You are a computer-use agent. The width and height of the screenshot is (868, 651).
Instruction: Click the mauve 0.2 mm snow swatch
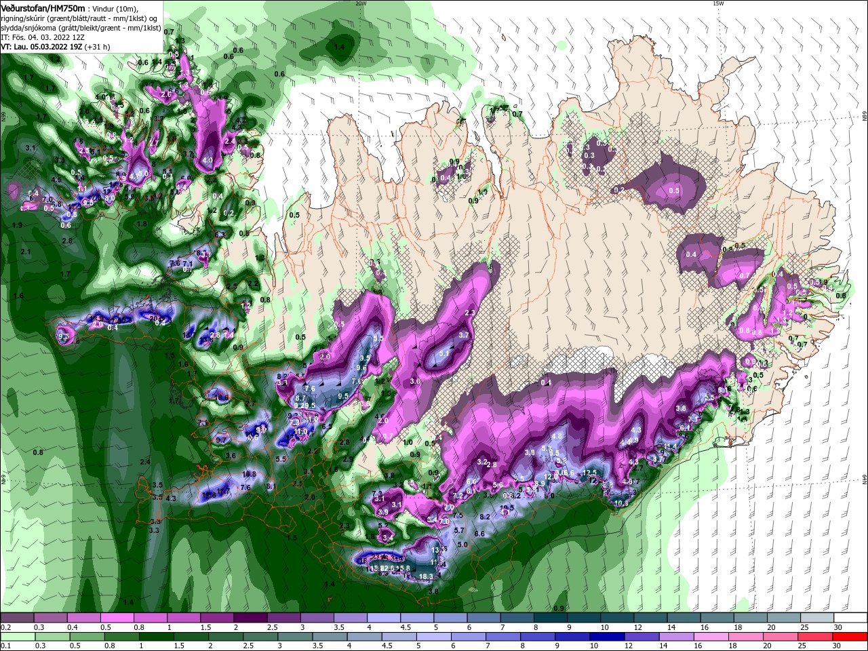pos(16,618)
